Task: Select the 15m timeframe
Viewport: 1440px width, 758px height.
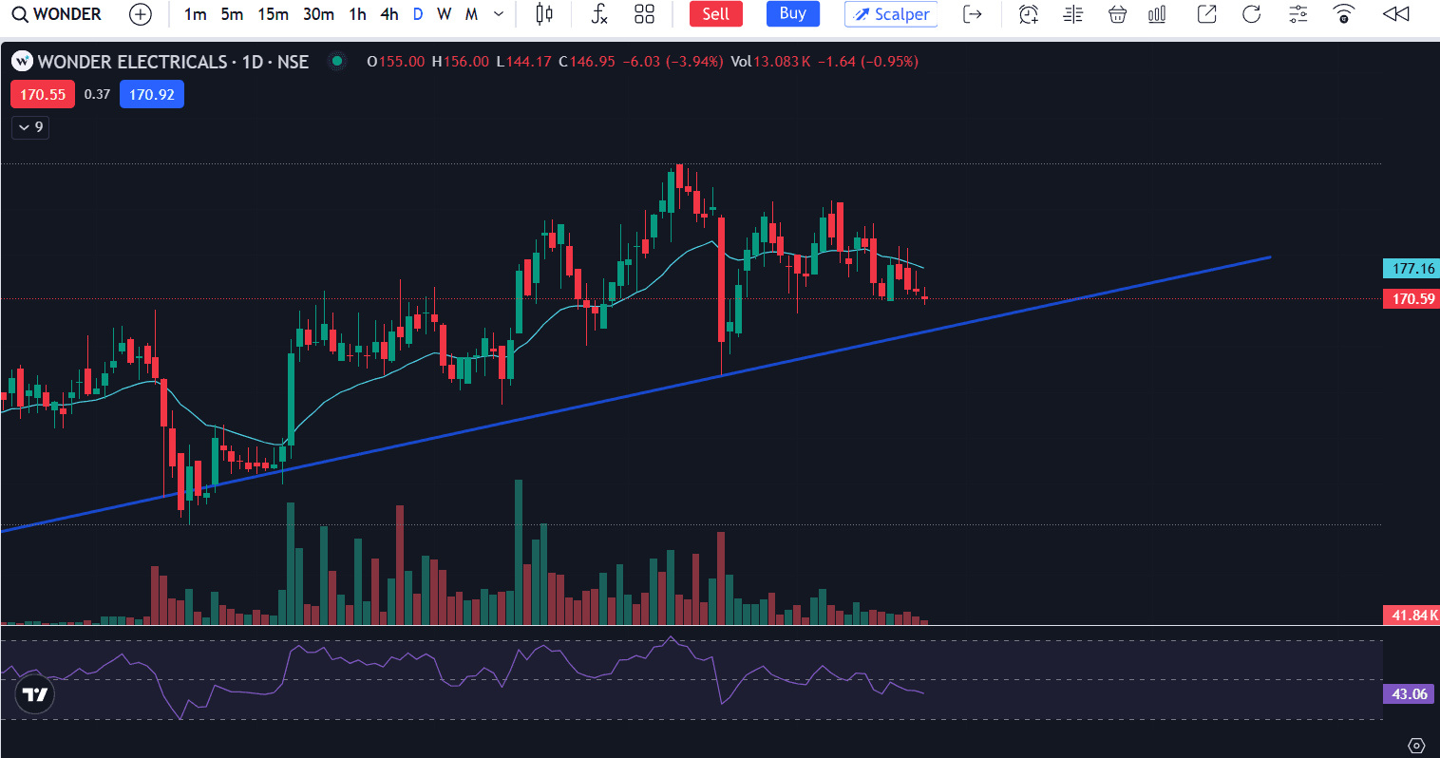Action: 273,14
